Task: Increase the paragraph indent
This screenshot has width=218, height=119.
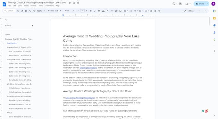Action: (155, 11)
